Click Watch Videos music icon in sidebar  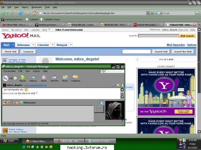point(5,130)
